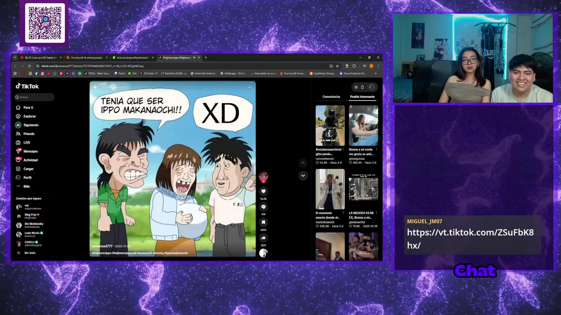561x315 pixels.
Task: Open options for LA MESERA ES MI EX video
Action: click(x=376, y=213)
